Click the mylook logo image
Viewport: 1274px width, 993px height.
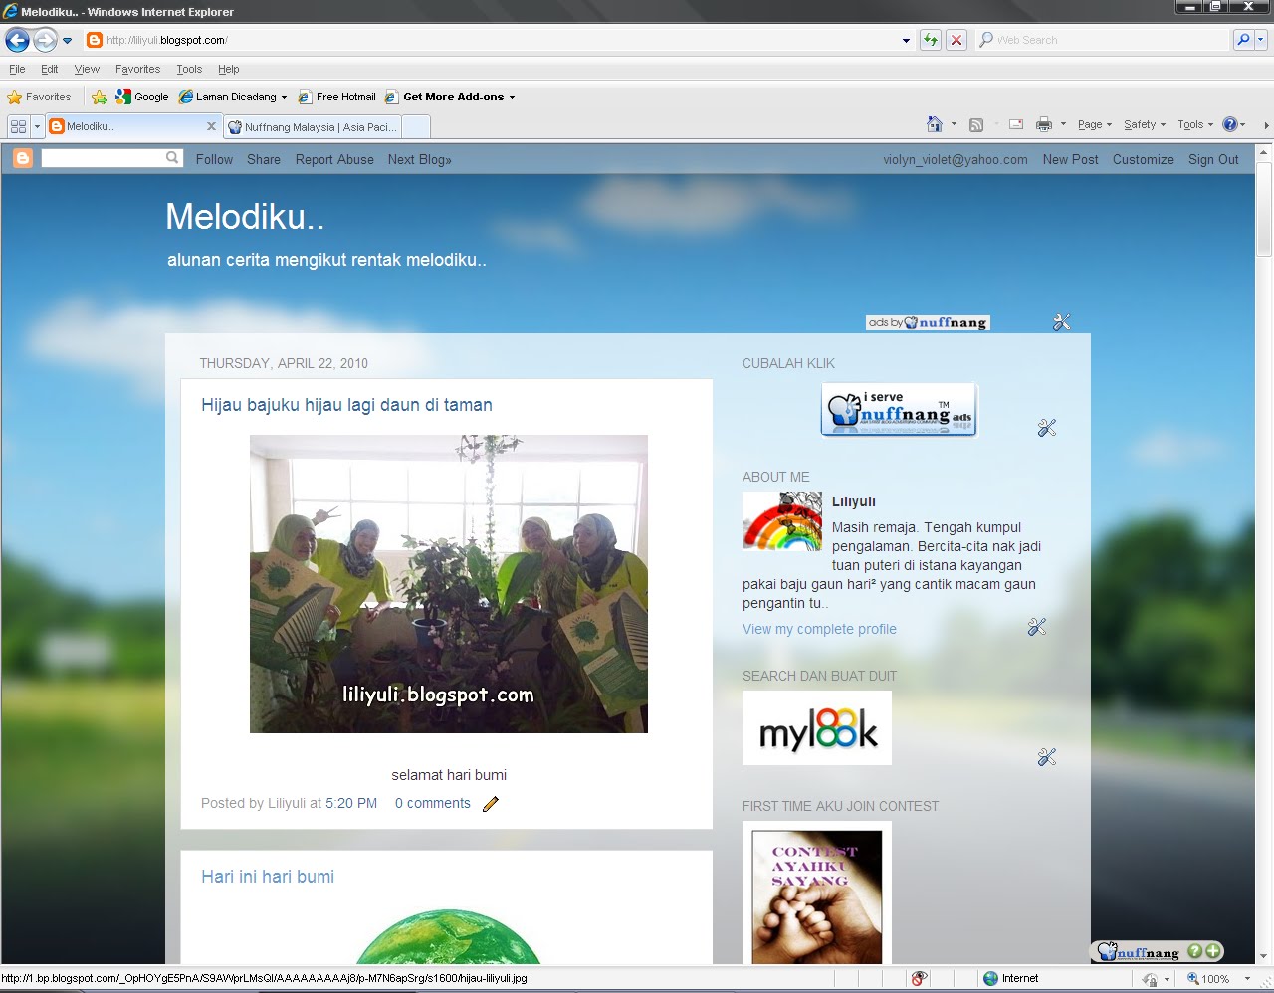(x=817, y=728)
